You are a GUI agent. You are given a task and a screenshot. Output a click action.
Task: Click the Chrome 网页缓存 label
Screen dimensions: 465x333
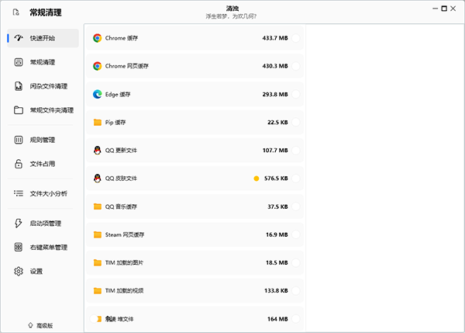(126, 66)
